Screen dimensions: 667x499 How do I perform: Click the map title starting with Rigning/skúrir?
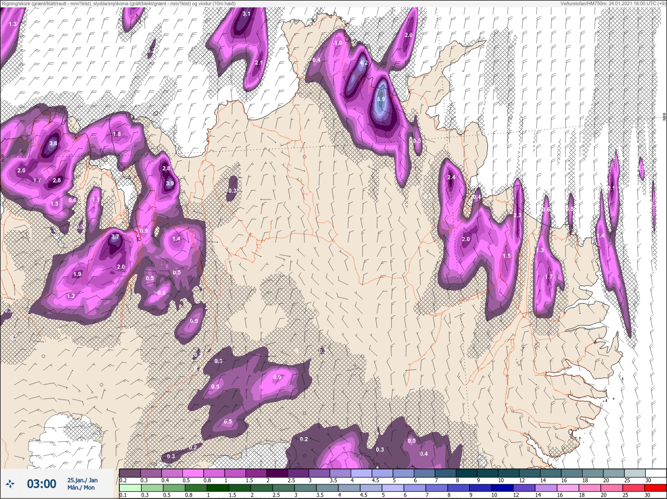tap(118, 3)
